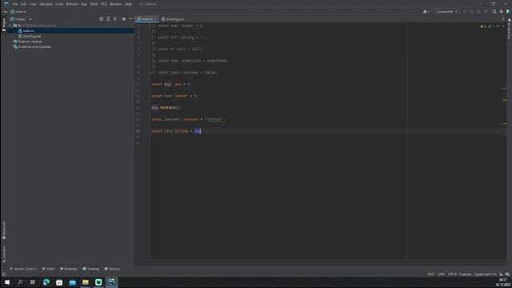Click index.ts breadcrumb in navigation bar
Viewport: 512px width, 288px height.
coord(18,12)
